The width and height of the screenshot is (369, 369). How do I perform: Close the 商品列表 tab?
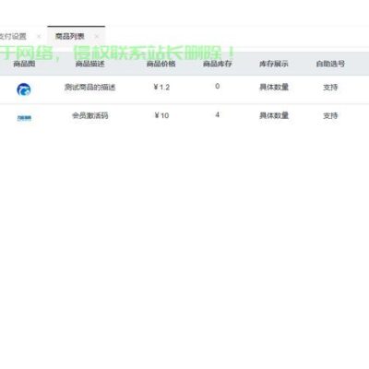pos(97,37)
